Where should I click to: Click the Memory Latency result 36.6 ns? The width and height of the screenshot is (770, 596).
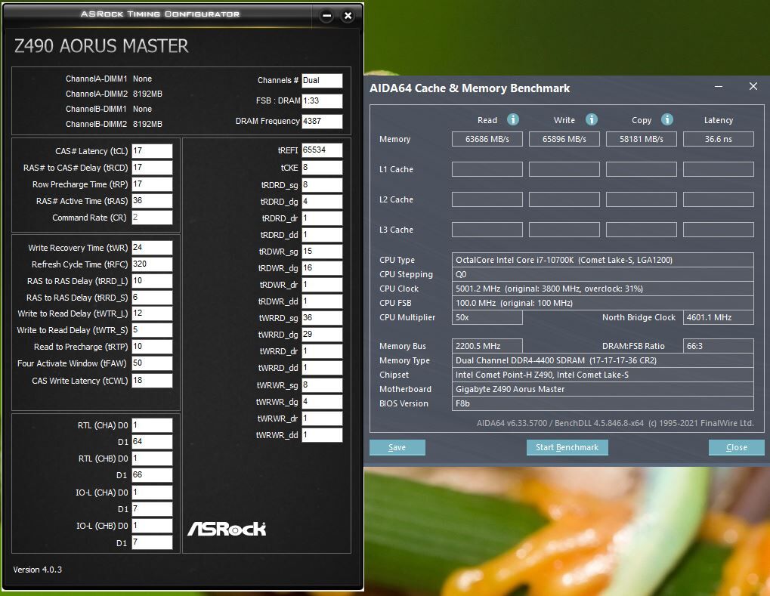[719, 139]
